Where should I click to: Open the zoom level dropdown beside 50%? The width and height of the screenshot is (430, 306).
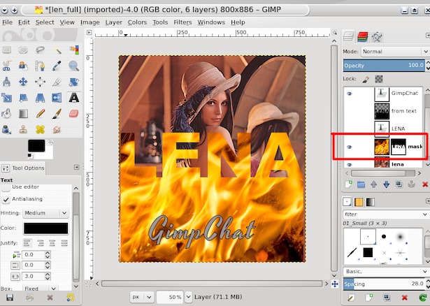point(188,297)
